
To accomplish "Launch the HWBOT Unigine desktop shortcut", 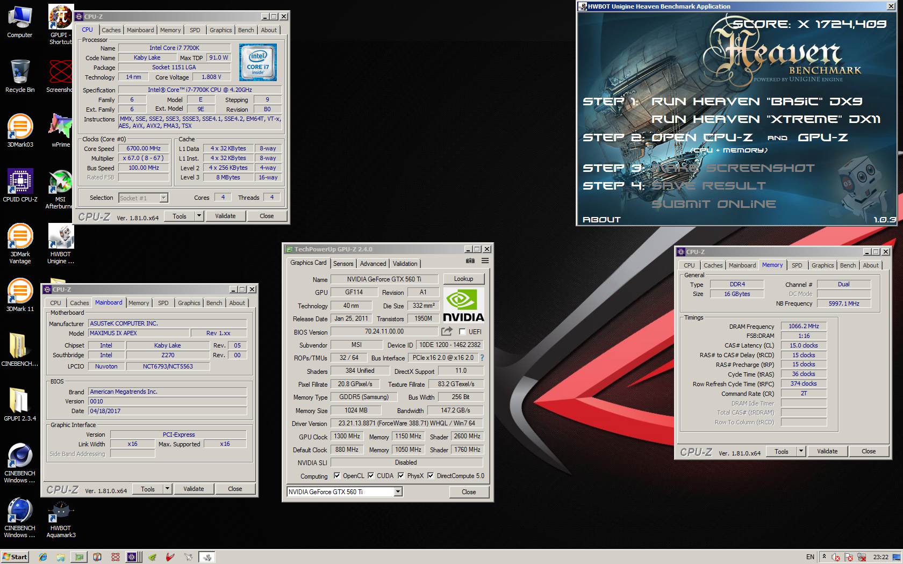I will 61,244.
